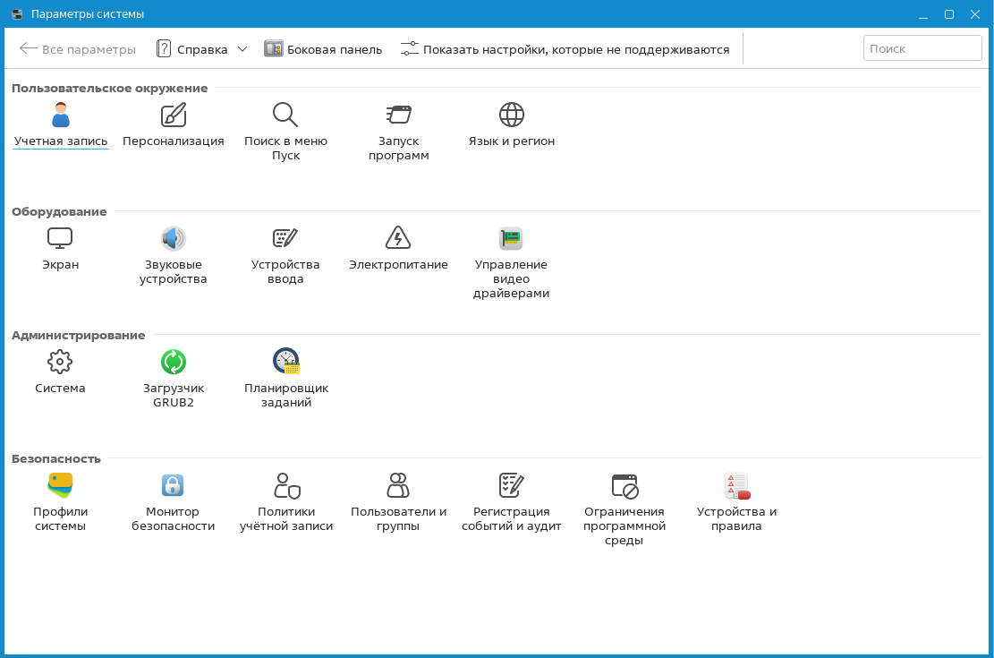This screenshot has height=658, width=994.
Task: Open Поиск в меню Пуск settings
Action: pyautogui.click(x=285, y=115)
